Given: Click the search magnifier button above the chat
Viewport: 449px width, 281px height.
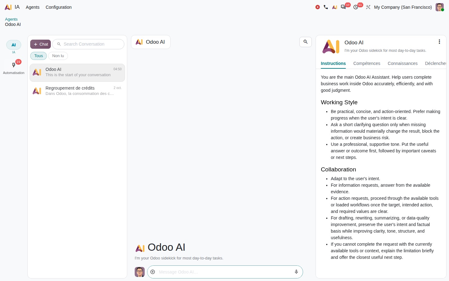Looking at the screenshot, I should point(306,42).
